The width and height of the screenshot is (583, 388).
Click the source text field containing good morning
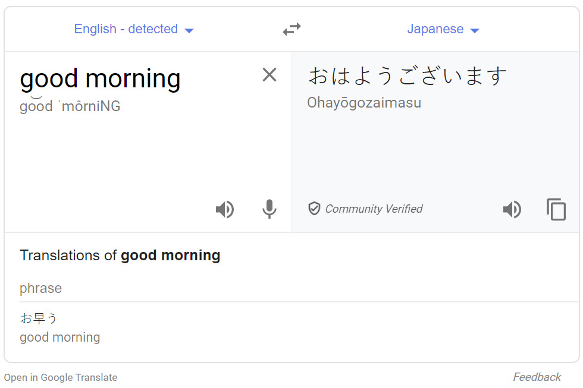coord(100,78)
